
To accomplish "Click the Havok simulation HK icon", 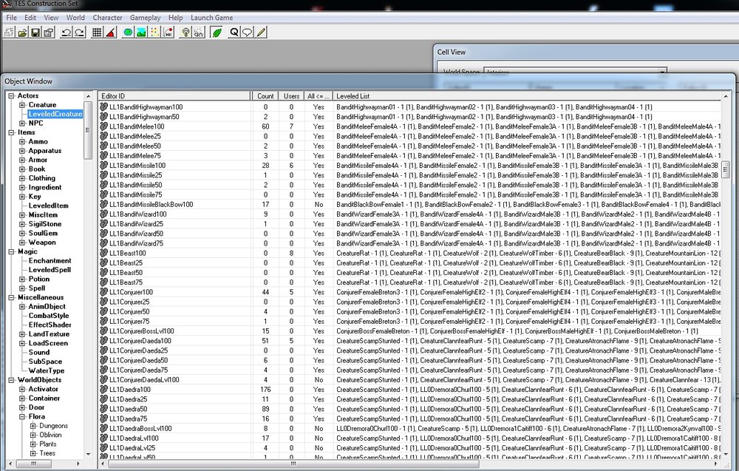I will point(168,33).
